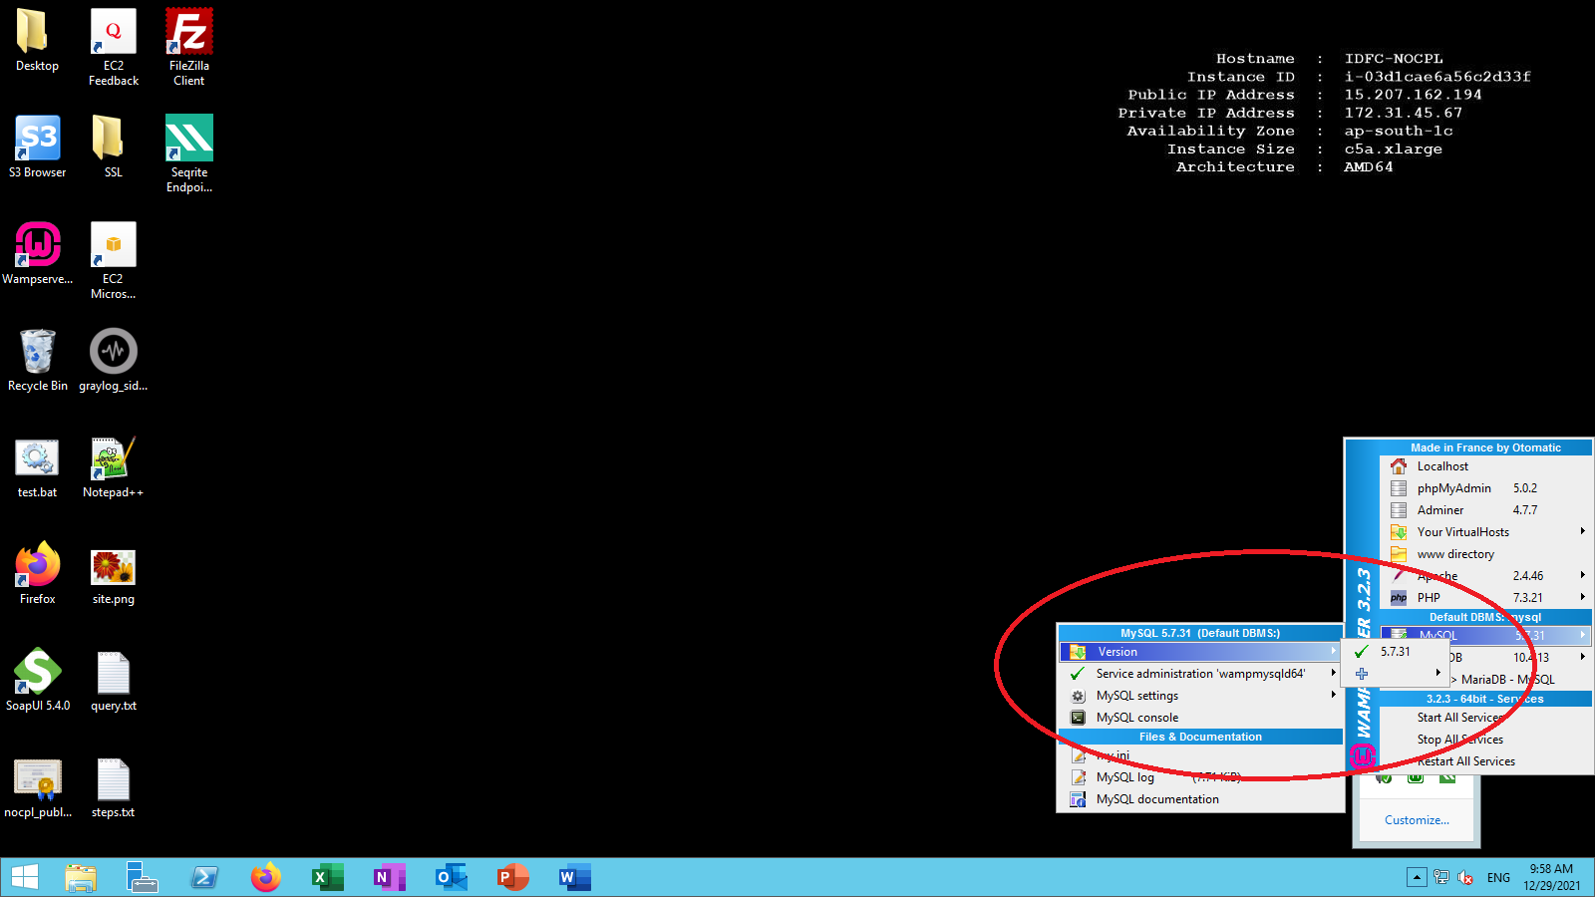Launch Outlook from the taskbar
This screenshot has height=897, width=1595.
[x=451, y=877]
